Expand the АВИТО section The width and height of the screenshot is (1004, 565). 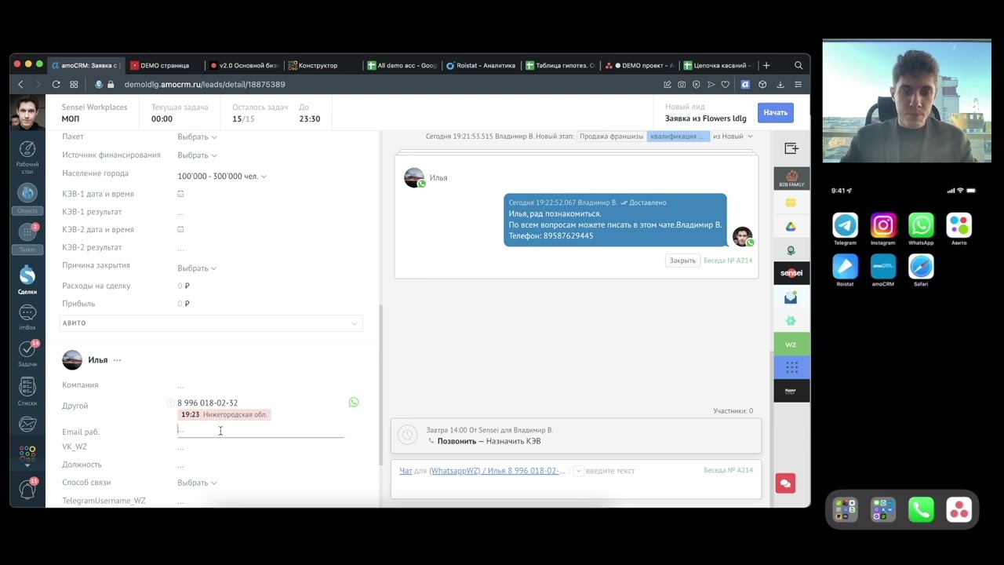211,323
